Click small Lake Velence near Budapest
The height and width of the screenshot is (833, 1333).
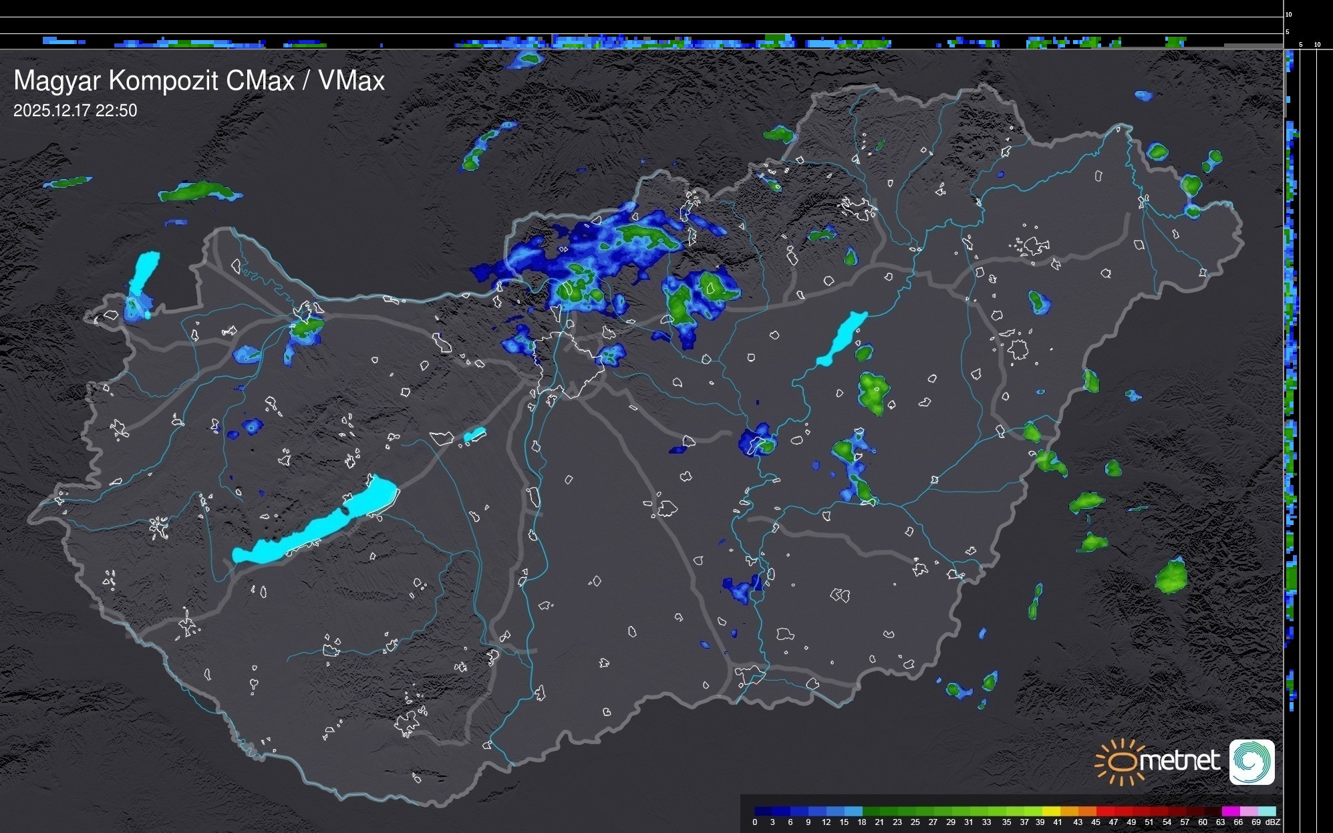pos(474,435)
